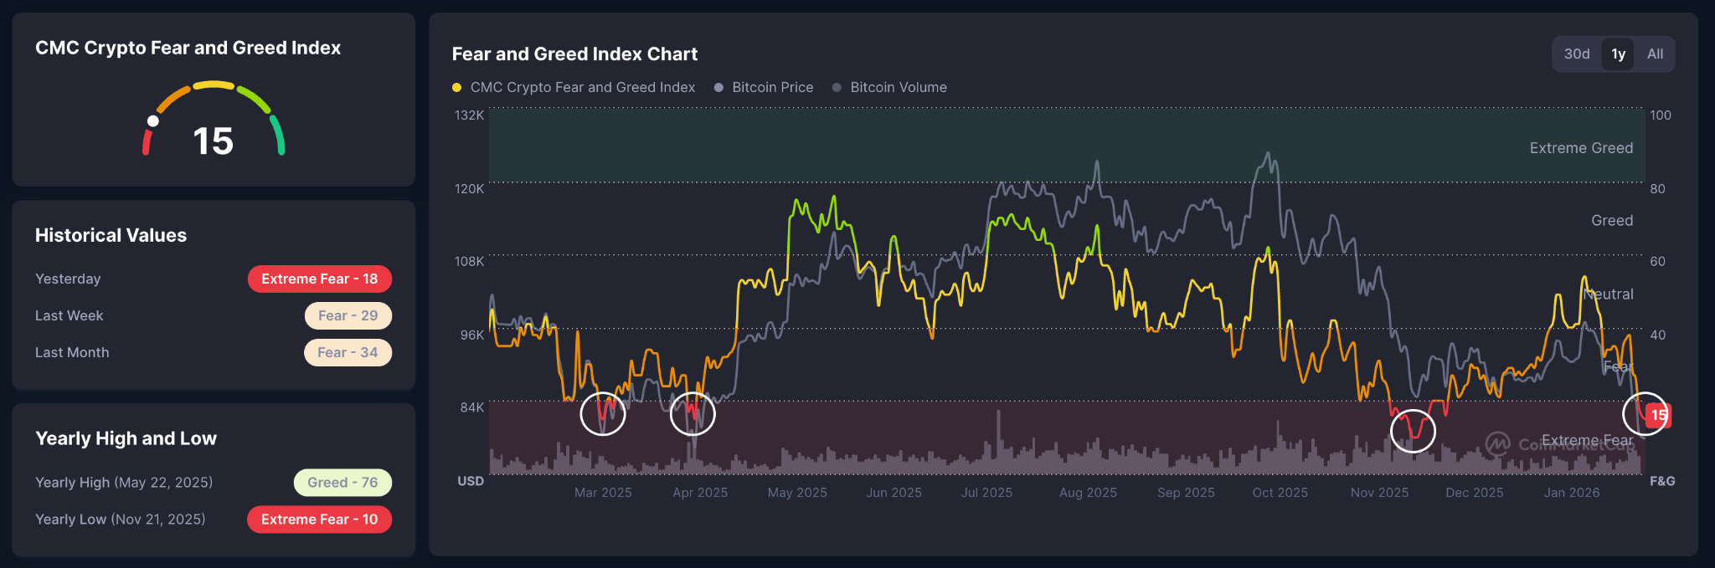
Task: Click the 108K price axis label
Action: (x=469, y=262)
